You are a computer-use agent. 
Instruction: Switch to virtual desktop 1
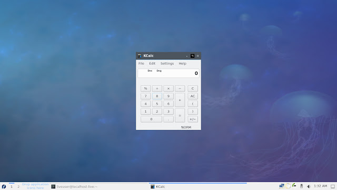point(12,186)
